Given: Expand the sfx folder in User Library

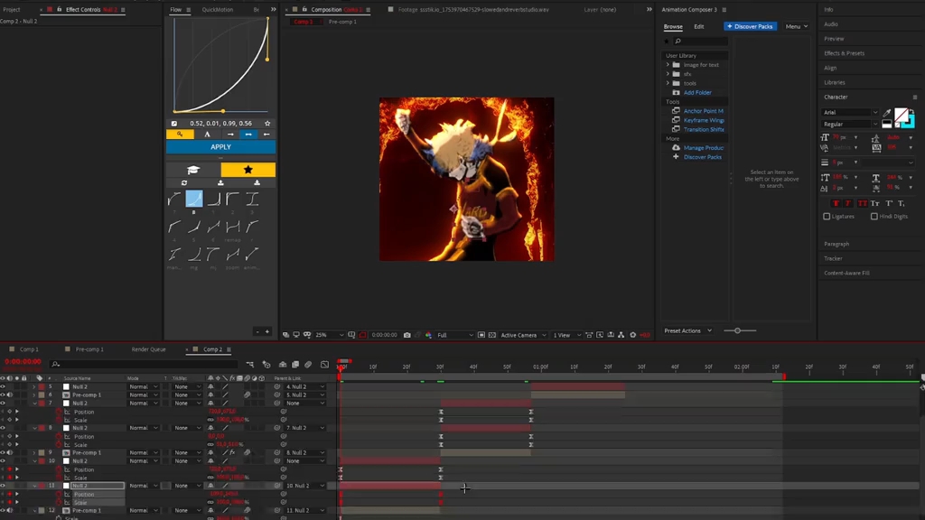Looking at the screenshot, I should [x=668, y=74].
